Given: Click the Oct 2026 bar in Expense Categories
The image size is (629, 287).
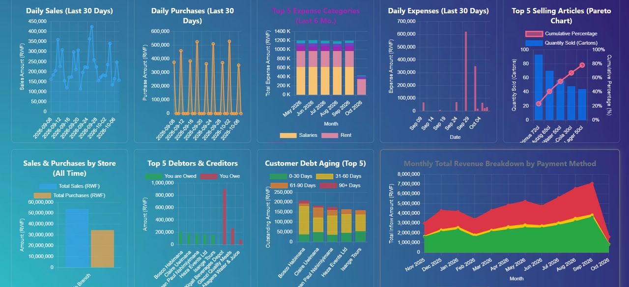Looking at the screenshot, I should 361,85.
